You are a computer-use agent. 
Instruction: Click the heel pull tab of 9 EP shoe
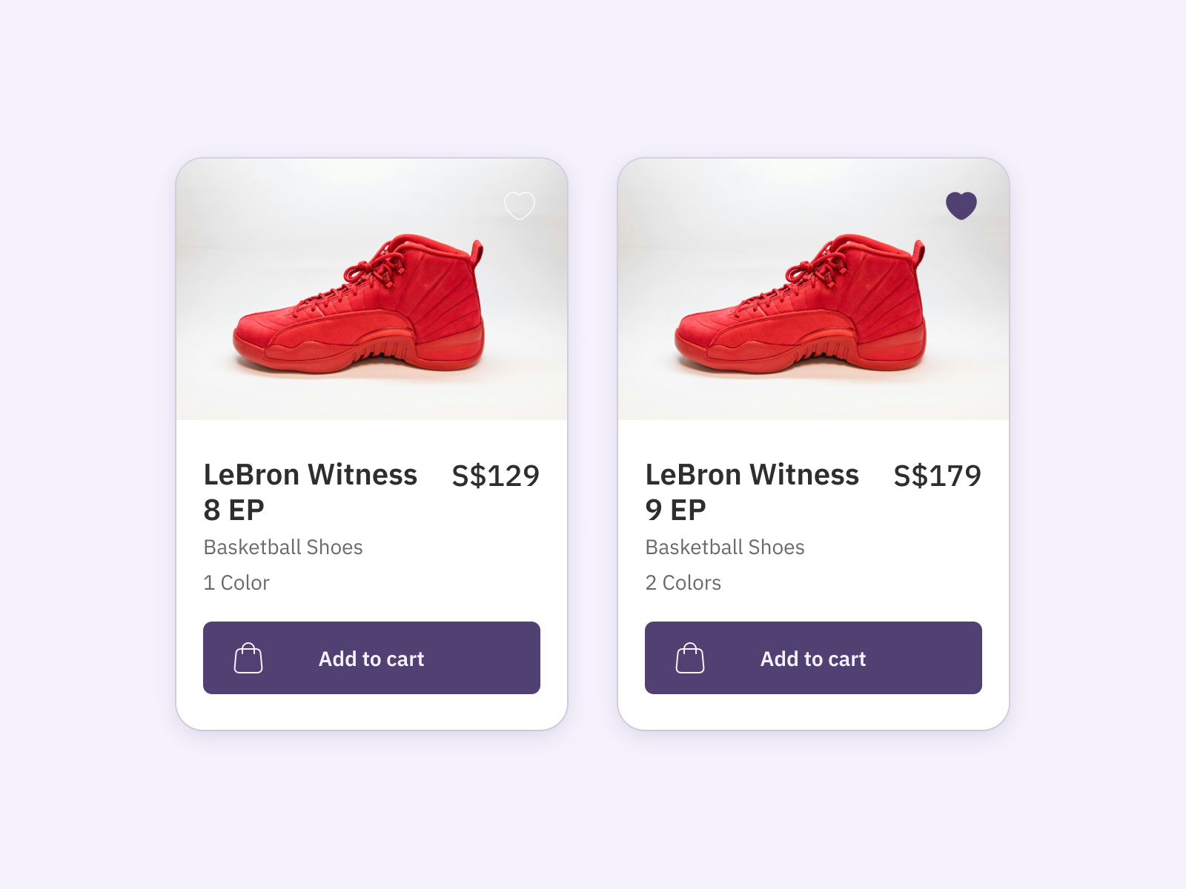(x=920, y=253)
